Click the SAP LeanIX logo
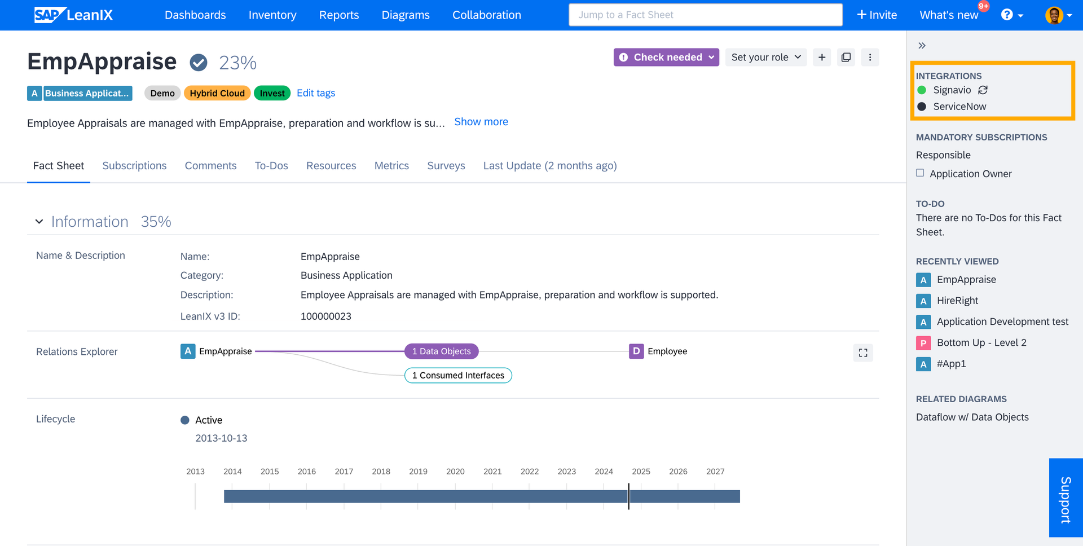 [x=74, y=15]
